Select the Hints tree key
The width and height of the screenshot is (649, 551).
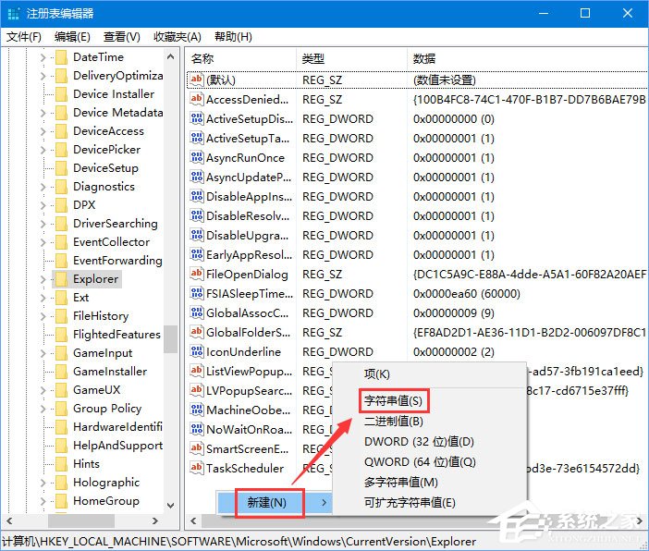pos(87,464)
